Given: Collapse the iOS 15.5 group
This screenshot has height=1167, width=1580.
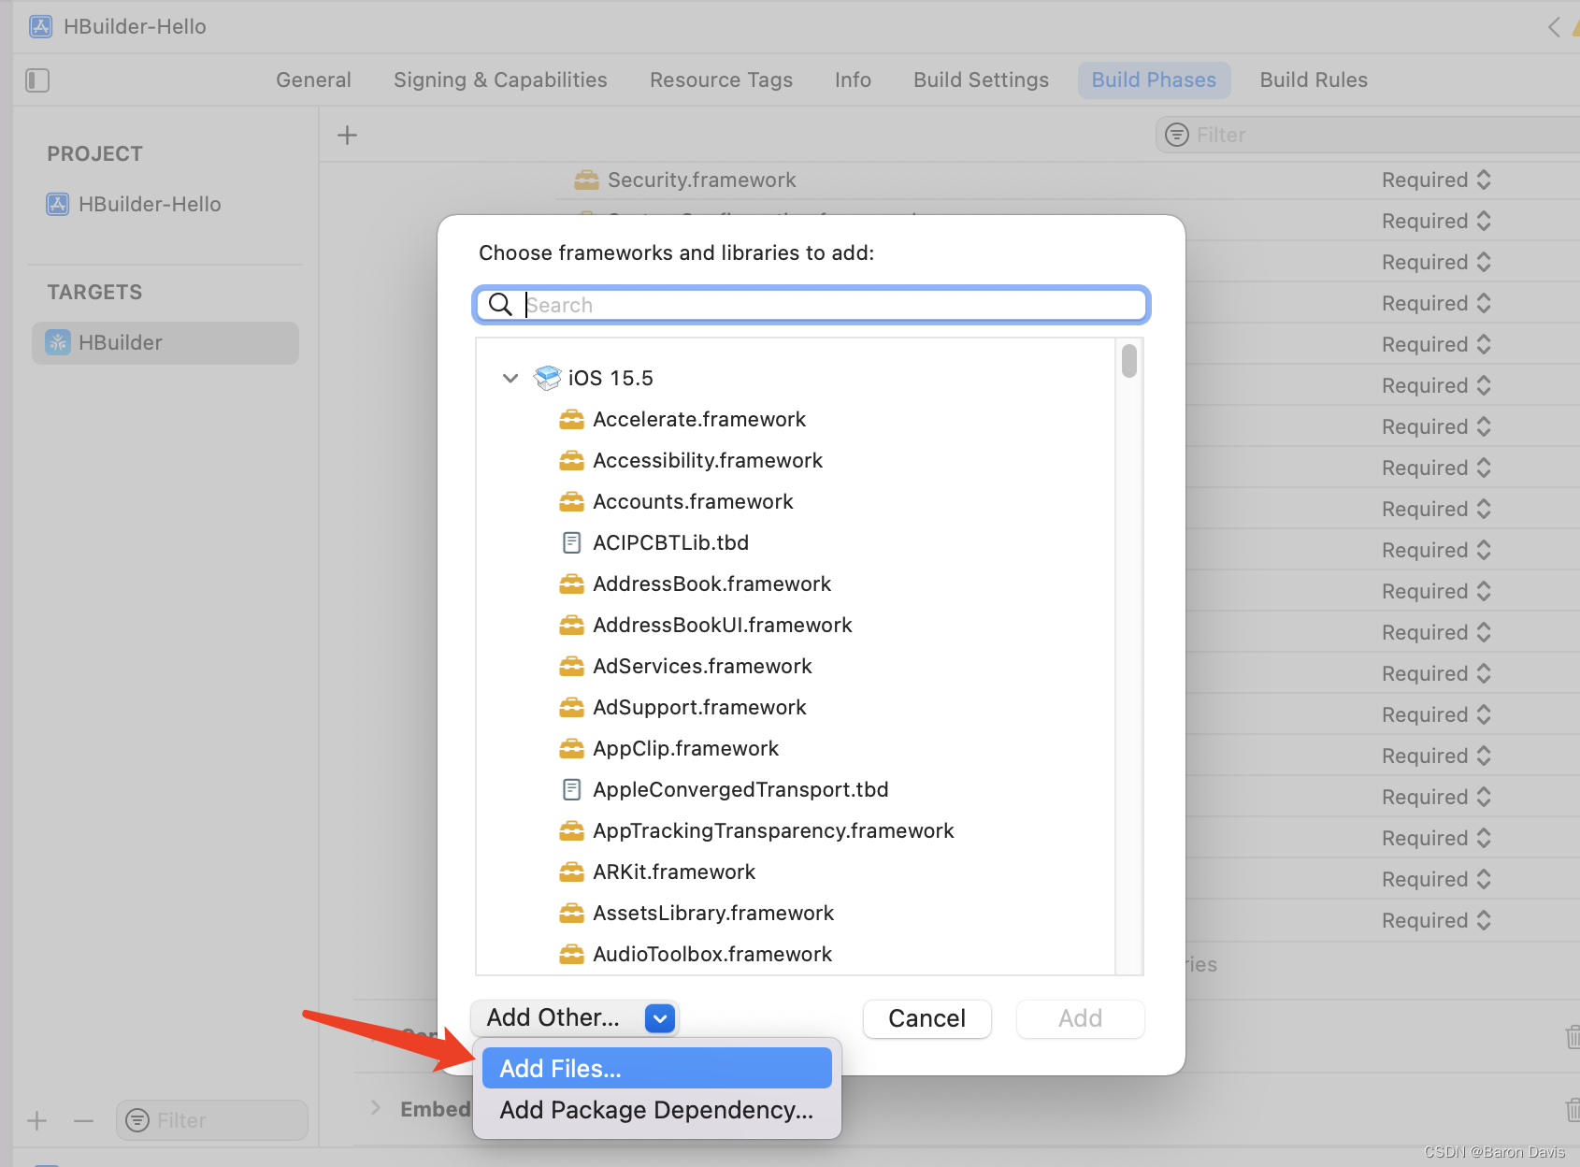Looking at the screenshot, I should [x=510, y=378].
